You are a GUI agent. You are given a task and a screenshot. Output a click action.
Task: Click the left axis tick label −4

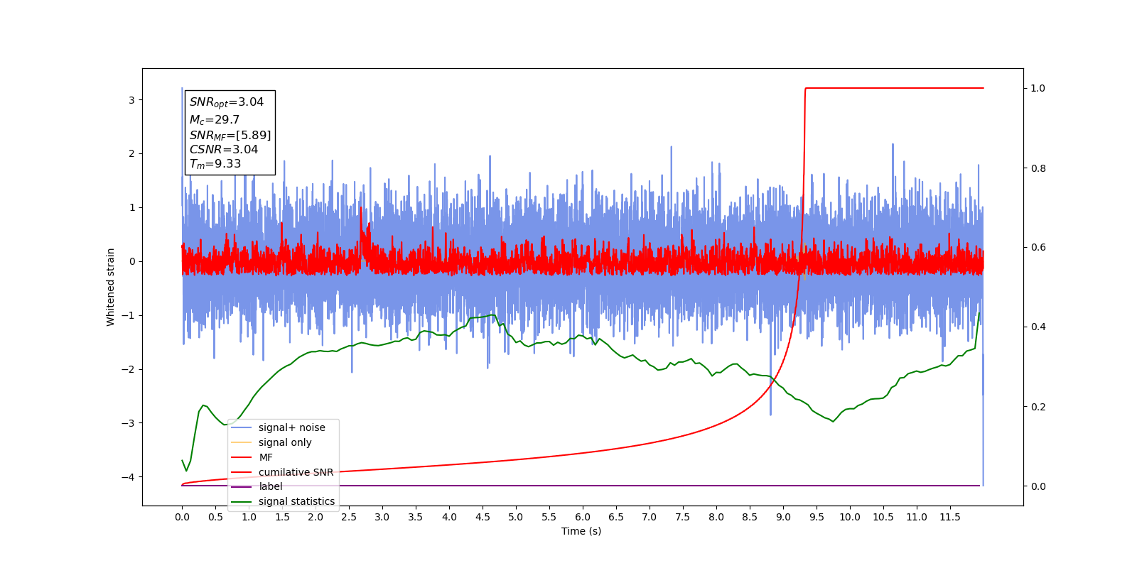click(128, 477)
